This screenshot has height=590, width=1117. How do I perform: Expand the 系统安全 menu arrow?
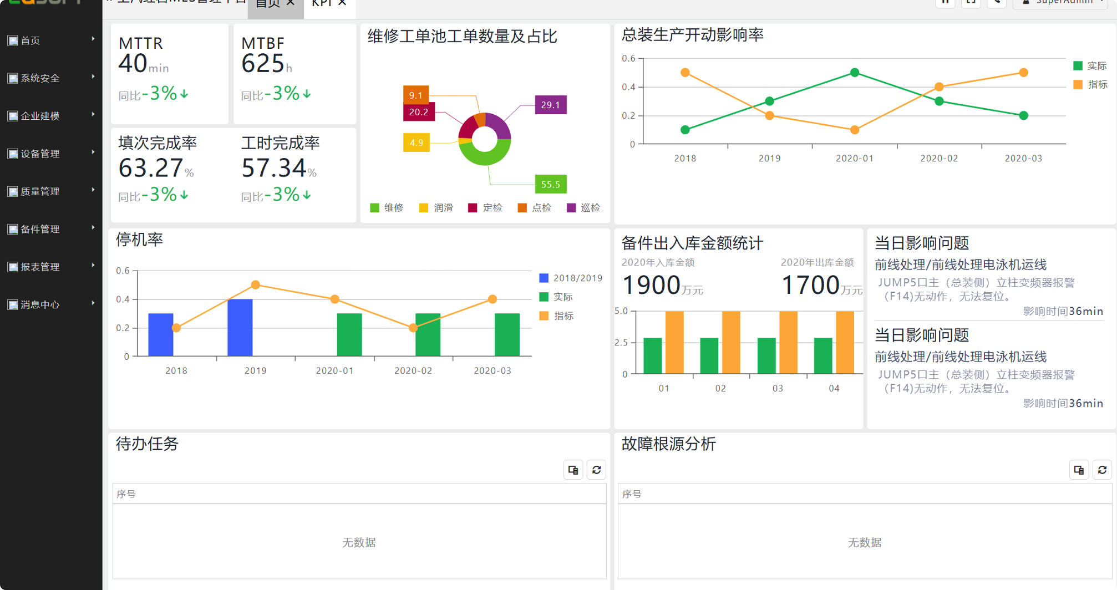tap(93, 77)
